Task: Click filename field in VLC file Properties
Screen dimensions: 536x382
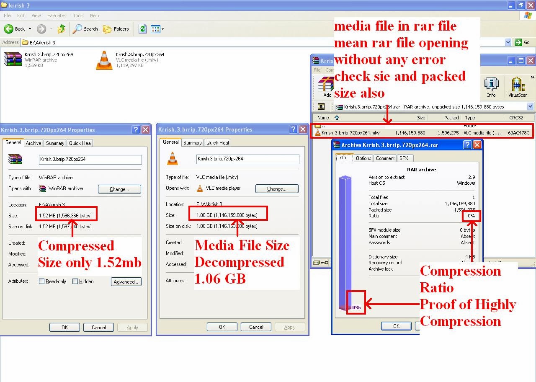Action: 248,159
